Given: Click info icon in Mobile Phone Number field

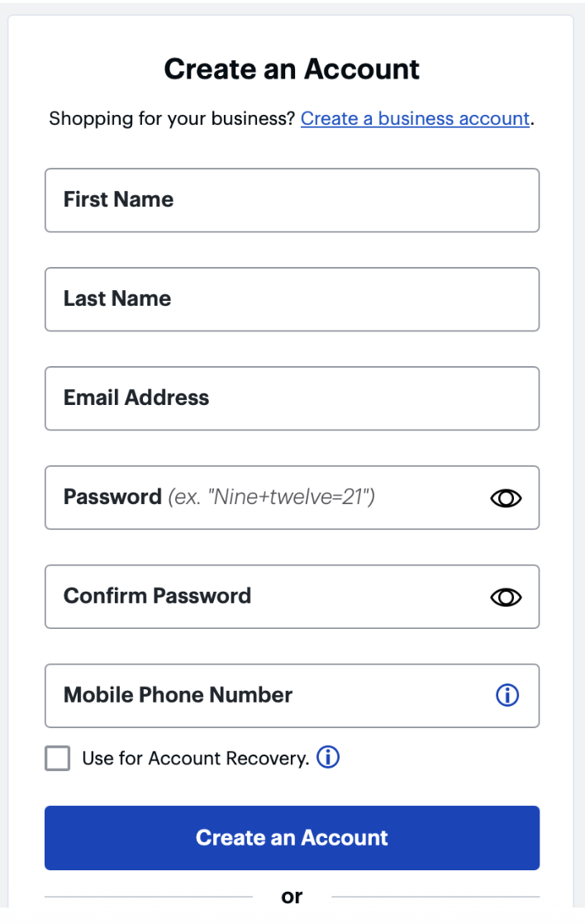Looking at the screenshot, I should point(507,696).
